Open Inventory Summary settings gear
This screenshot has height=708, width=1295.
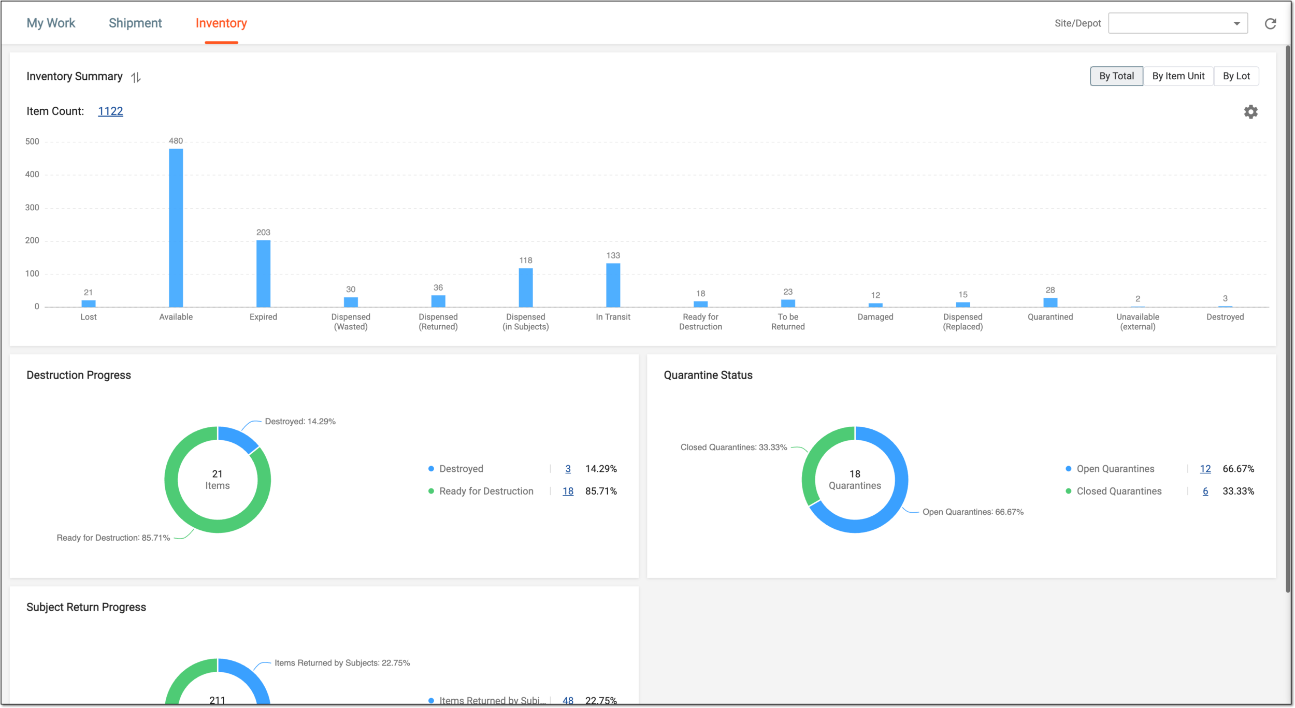pos(1250,112)
